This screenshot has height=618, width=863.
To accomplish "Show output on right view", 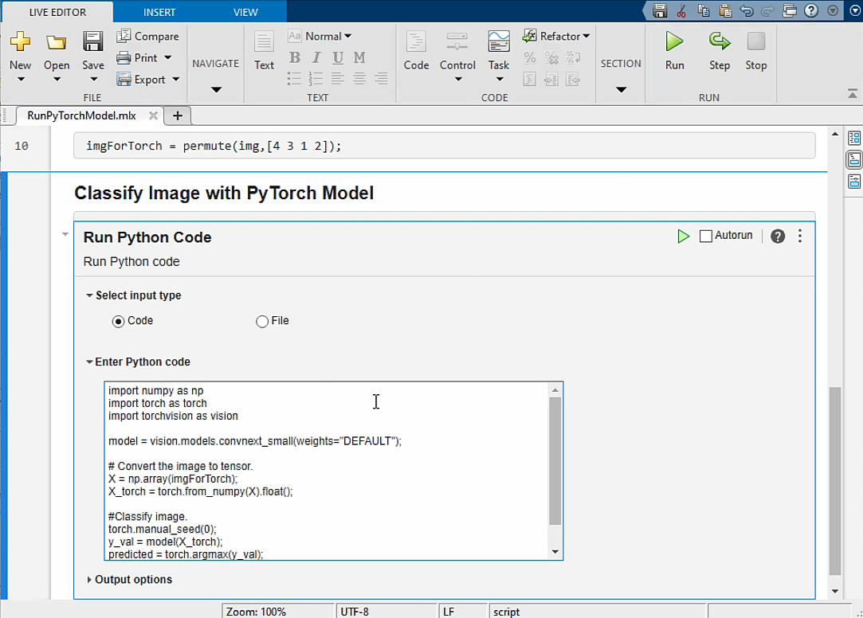I will pyautogui.click(x=854, y=138).
